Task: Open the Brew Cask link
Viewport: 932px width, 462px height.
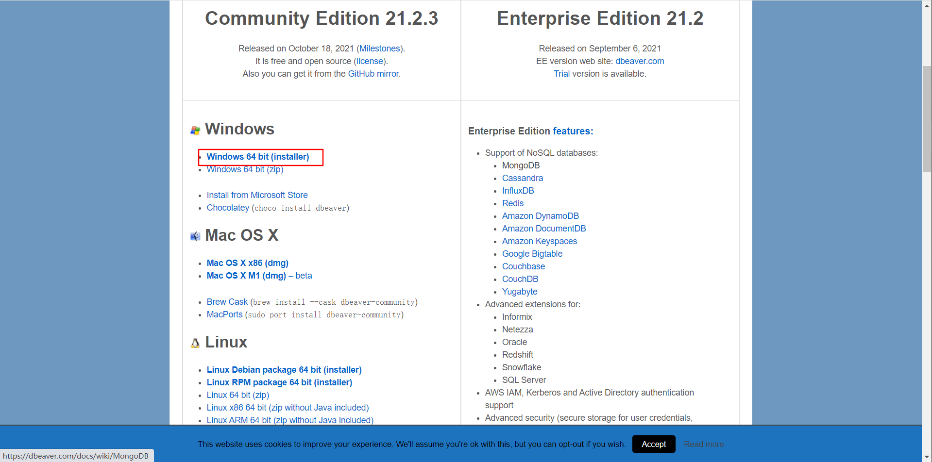Action: click(227, 302)
